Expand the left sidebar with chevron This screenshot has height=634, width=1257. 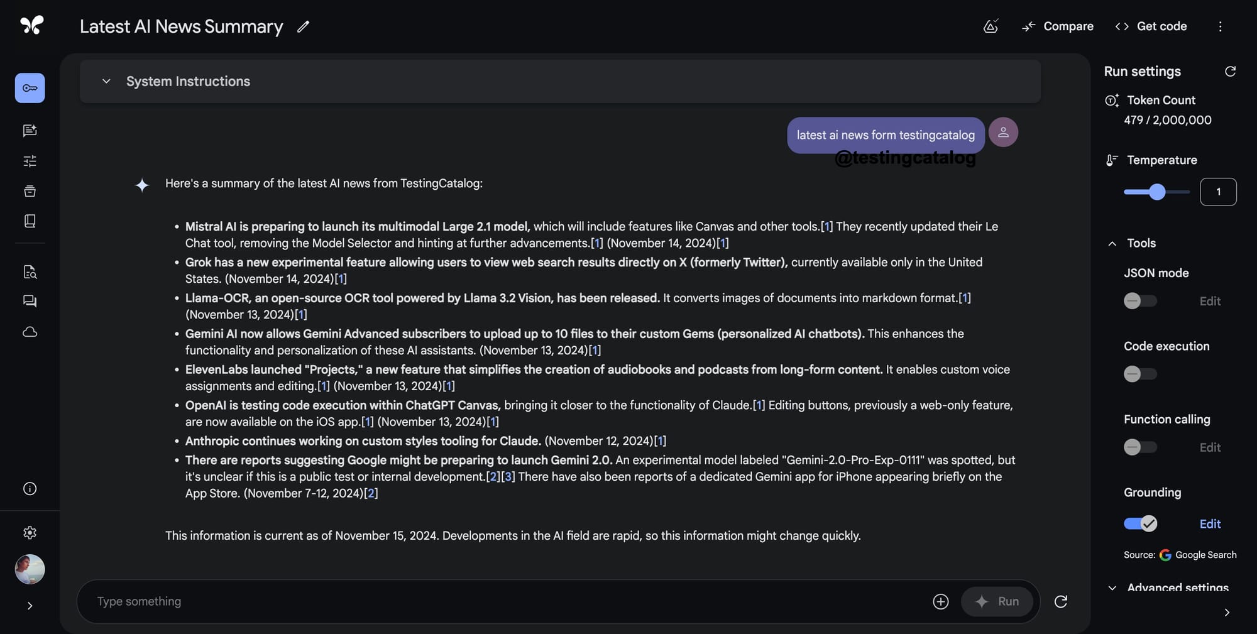click(x=30, y=606)
